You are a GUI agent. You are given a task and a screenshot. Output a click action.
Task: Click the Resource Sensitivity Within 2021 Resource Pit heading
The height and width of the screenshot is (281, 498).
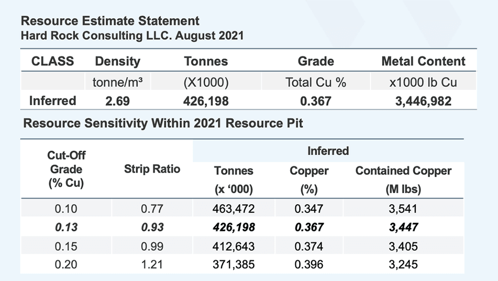point(163,123)
